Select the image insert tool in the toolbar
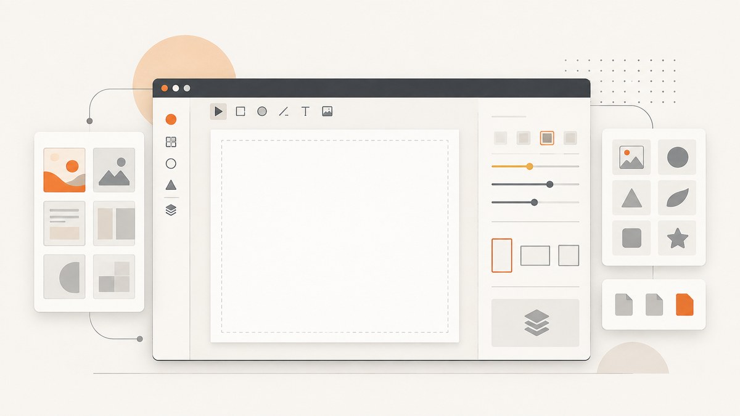Image resolution: width=740 pixels, height=416 pixels. point(327,112)
